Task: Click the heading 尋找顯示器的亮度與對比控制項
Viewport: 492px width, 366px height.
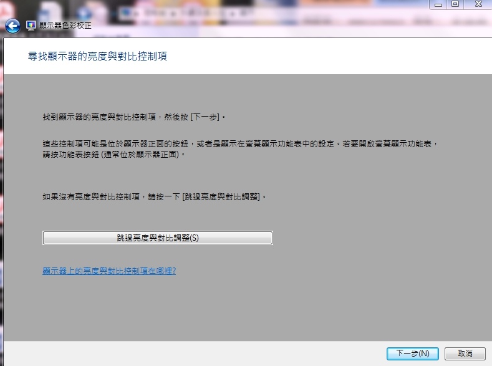Action: (97, 56)
